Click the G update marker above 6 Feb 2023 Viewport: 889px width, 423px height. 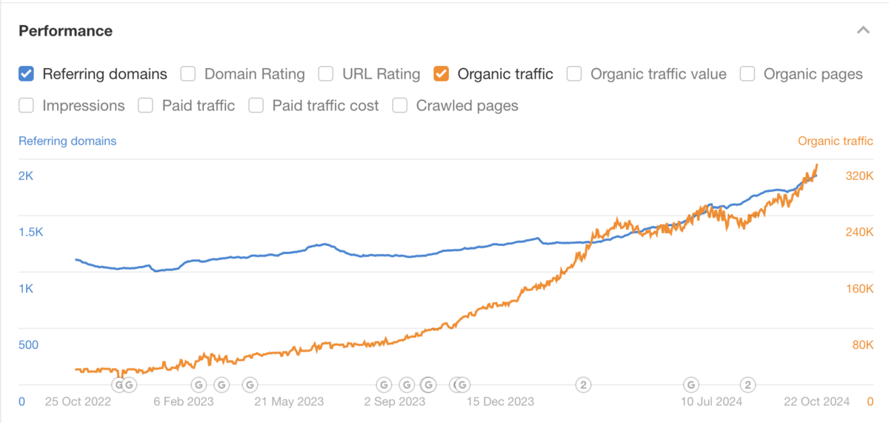199,384
